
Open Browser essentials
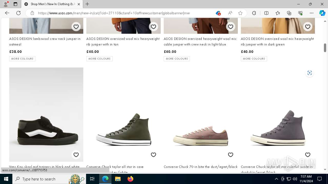(x=300, y=13)
